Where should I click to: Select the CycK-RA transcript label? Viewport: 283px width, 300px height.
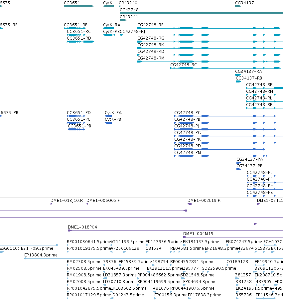[112, 25]
